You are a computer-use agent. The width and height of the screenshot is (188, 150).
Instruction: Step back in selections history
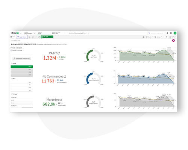[33, 37]
